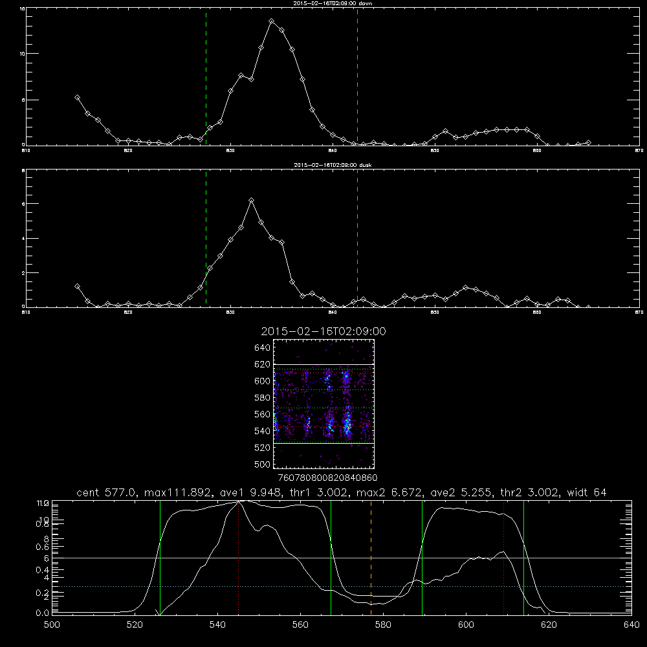Click the '0.0' y-axis label in the bottom plot
647x647 pixels.
[x=41, y=613]
